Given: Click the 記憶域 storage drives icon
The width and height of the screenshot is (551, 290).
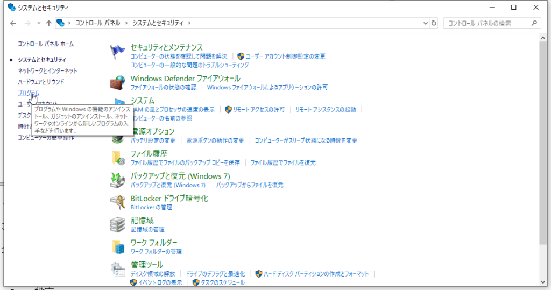Looking at the screenshot, I should [117, 224].
